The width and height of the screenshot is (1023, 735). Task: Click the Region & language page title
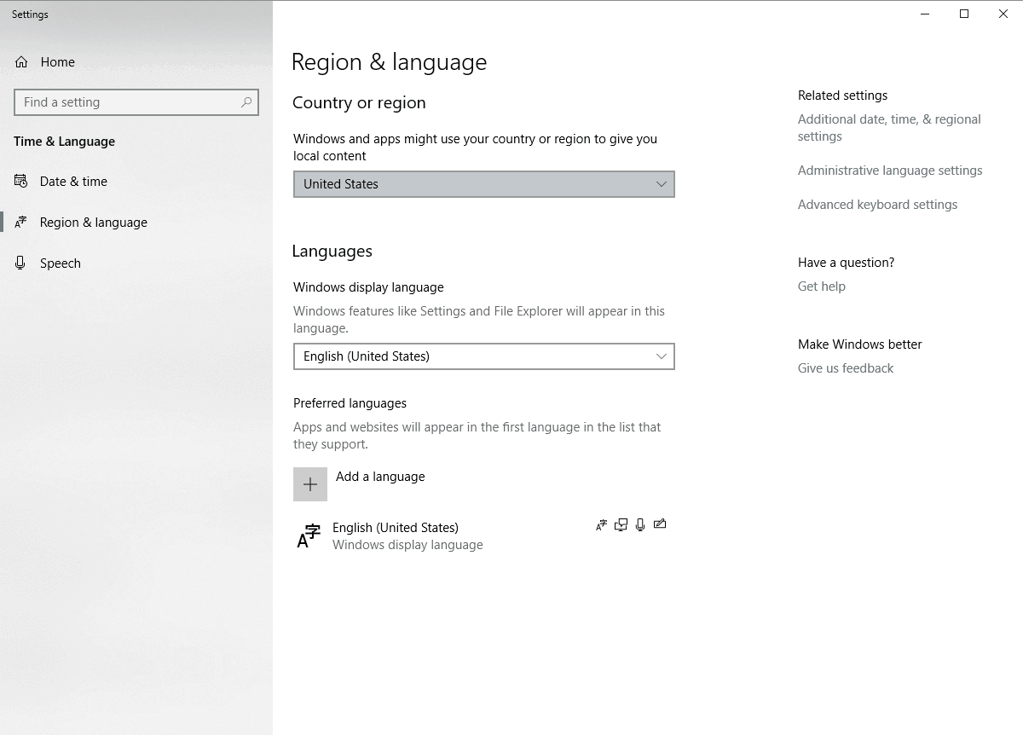(390, 62)
